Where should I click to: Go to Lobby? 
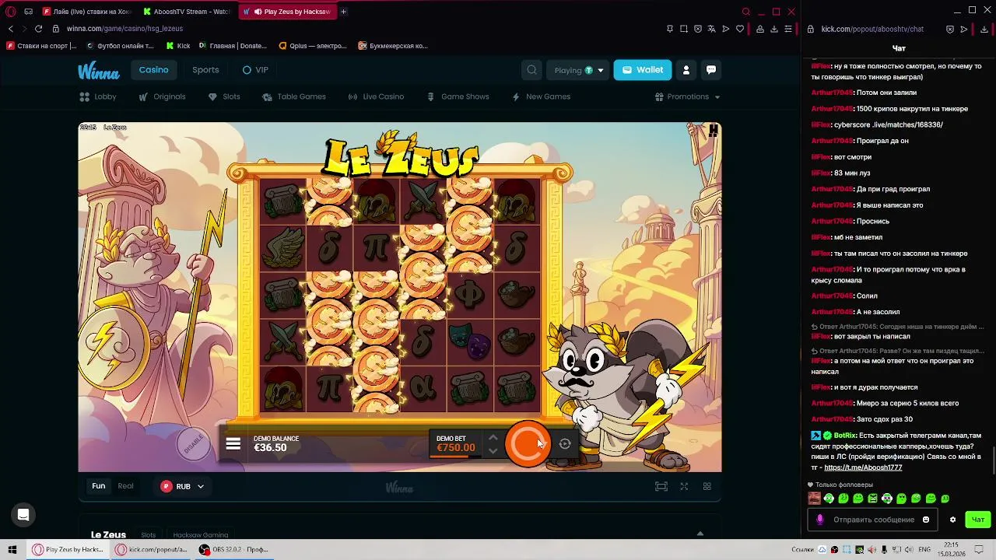(98, 96)
